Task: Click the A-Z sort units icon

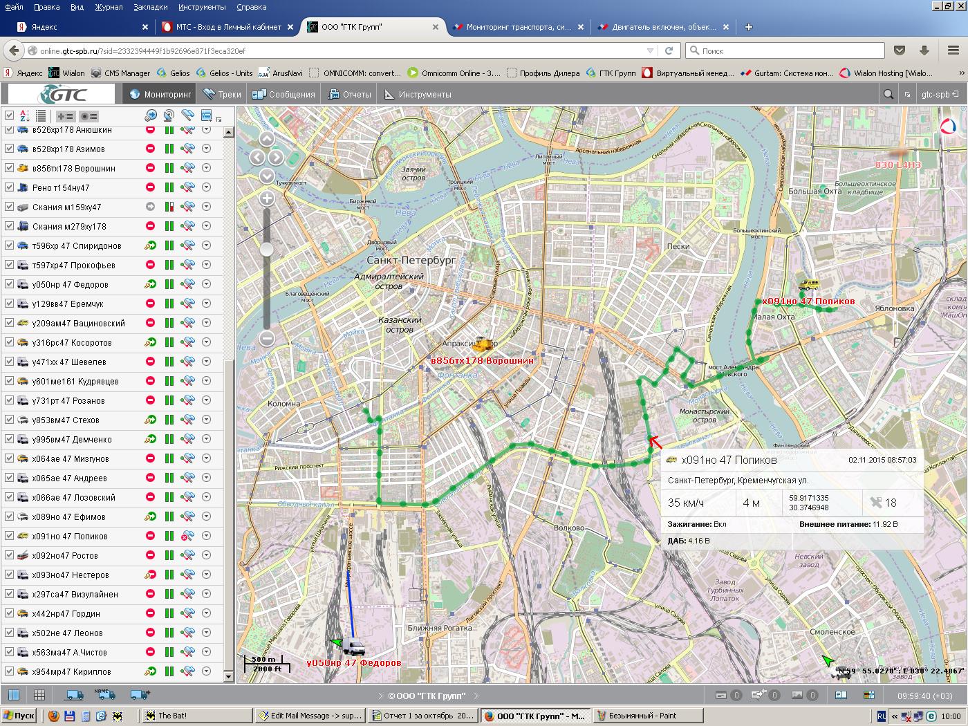Action: click(x=24, y=116)
